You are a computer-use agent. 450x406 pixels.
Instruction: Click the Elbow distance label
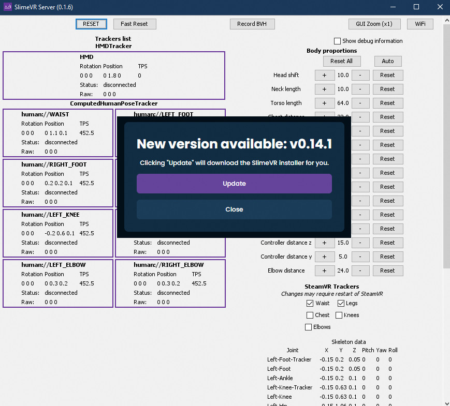click(286, 270)
